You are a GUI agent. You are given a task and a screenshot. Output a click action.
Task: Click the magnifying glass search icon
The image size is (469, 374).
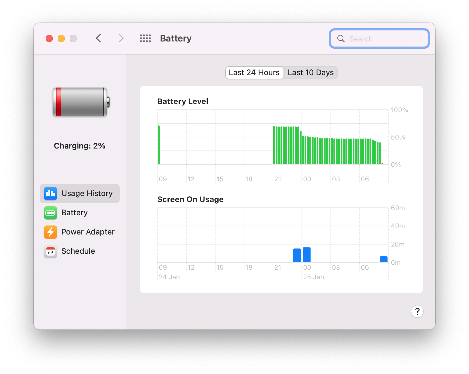click(341, 38)
